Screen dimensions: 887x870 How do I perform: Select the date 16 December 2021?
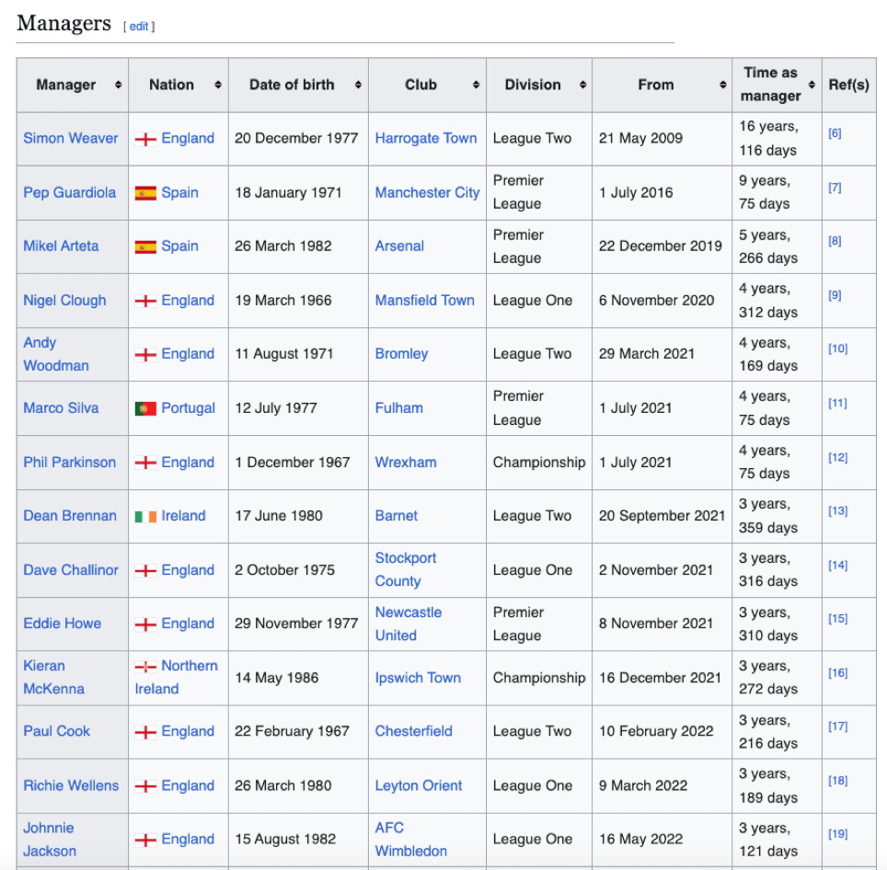pyautogui.click(x=660, y=678)
